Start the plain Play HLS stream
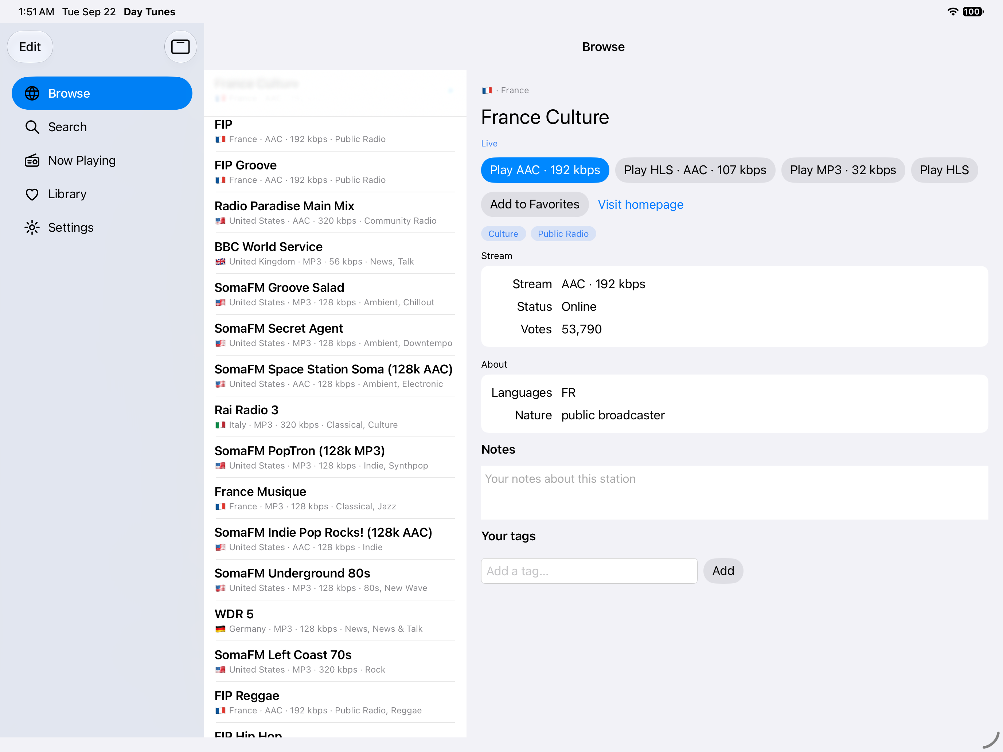 point(945,170)
